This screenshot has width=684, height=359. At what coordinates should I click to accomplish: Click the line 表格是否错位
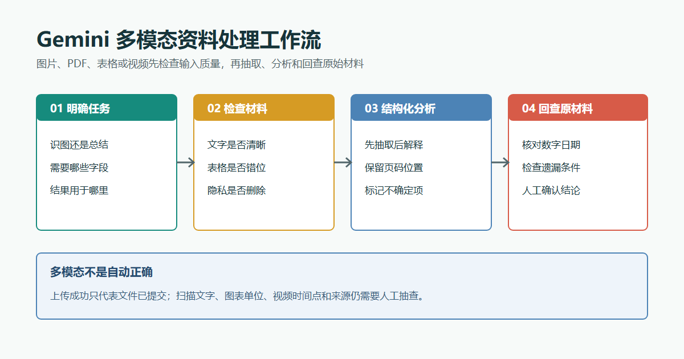pos(237,168)
